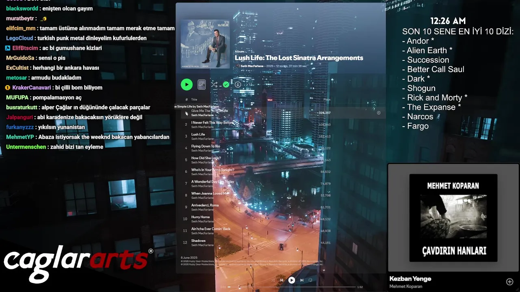
Task: Click the white play button in player bar
Action: (291, 280)
